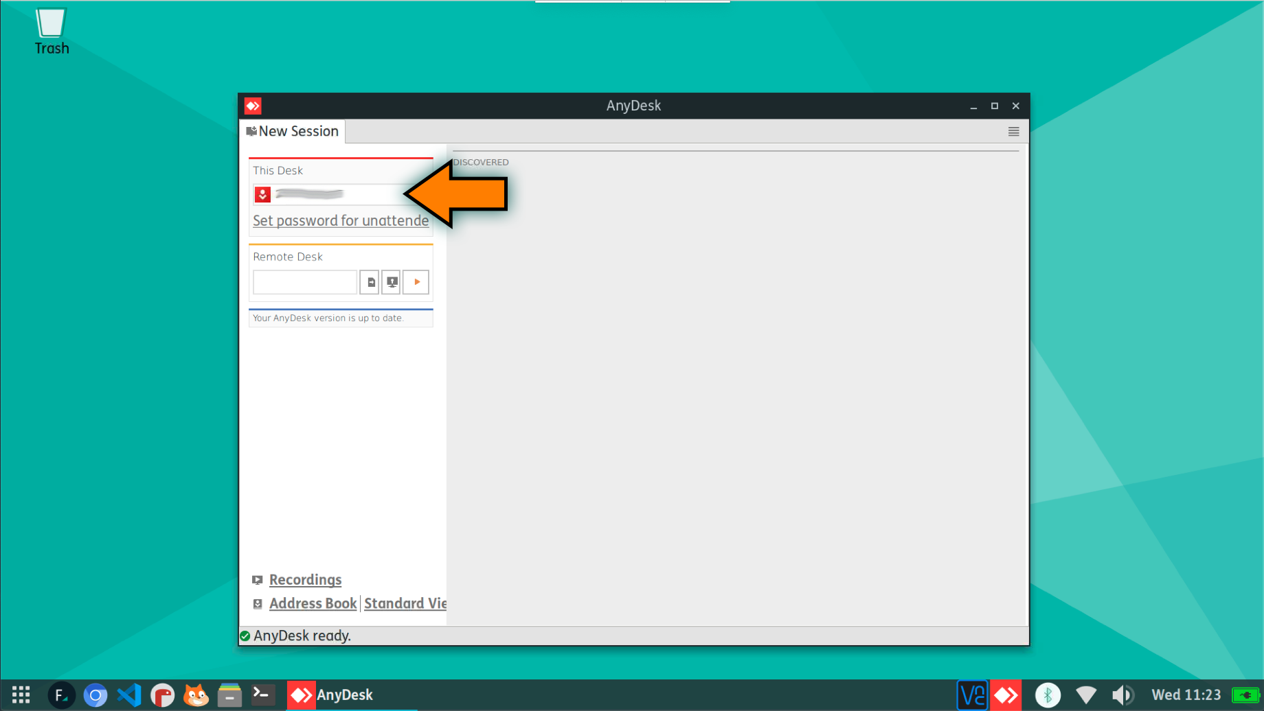This screenshot has width=1264, height=711.
Task: Open the Bluetooth tray menu
Action: pos(1048,695)
